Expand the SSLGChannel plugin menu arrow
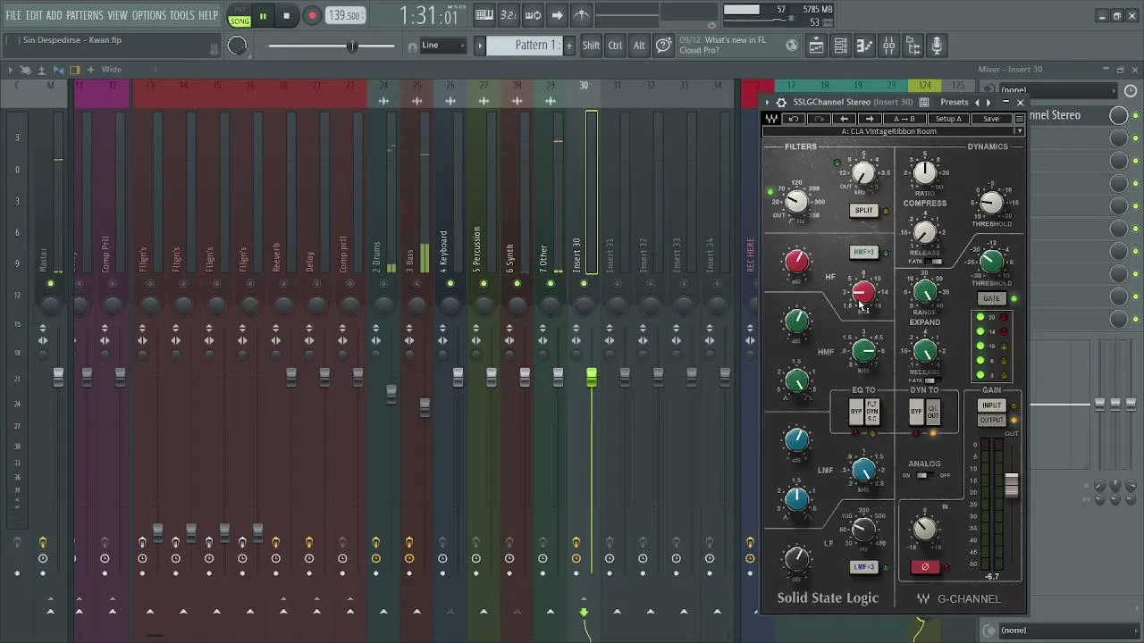This screenshot has height=643, width=1144. (767, 103)
